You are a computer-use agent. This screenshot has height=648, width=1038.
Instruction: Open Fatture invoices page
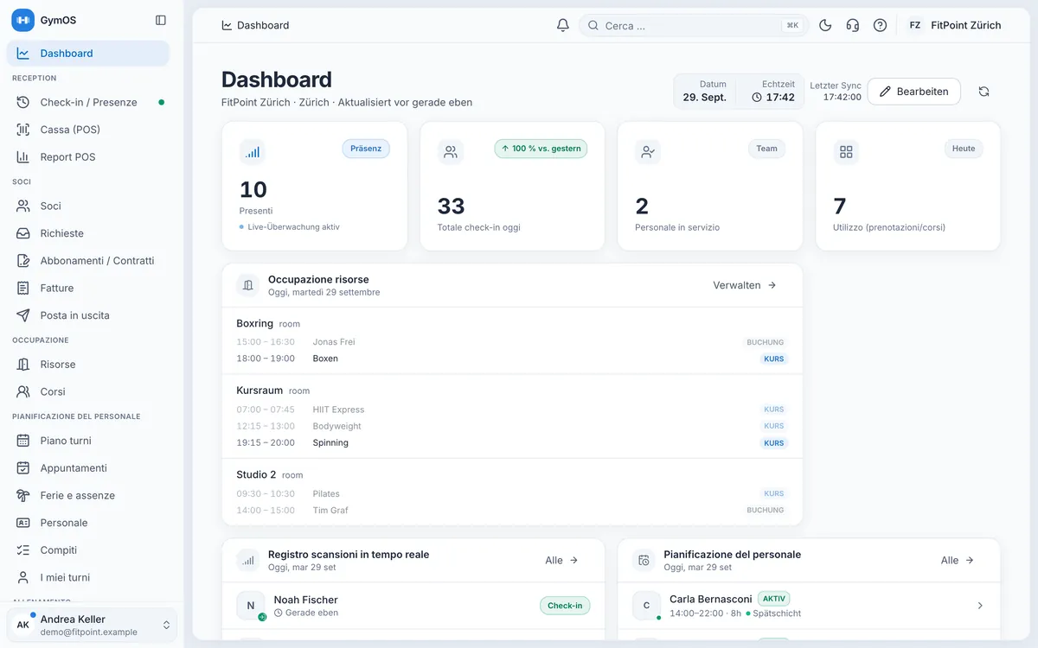coord(88,288)
